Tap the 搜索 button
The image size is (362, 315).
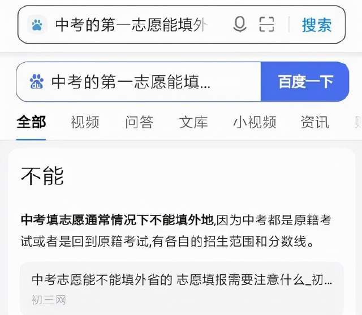[317, 25]
